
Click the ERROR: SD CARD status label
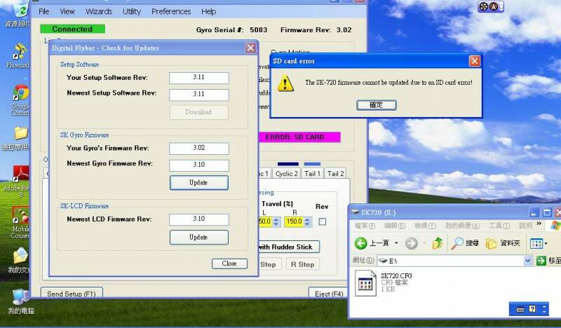(x=299, y=137)
